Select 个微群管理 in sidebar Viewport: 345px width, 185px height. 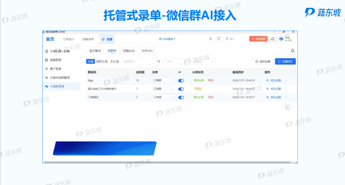click(x=62, y=86)
